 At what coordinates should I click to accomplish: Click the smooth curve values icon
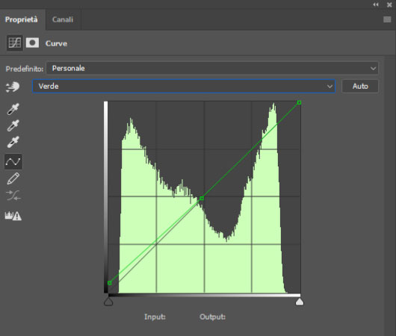click(13, 196)
